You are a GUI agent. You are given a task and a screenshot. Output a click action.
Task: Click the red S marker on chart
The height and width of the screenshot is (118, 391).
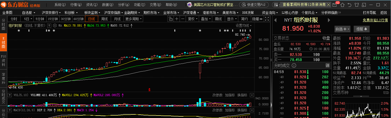[149, 90]
